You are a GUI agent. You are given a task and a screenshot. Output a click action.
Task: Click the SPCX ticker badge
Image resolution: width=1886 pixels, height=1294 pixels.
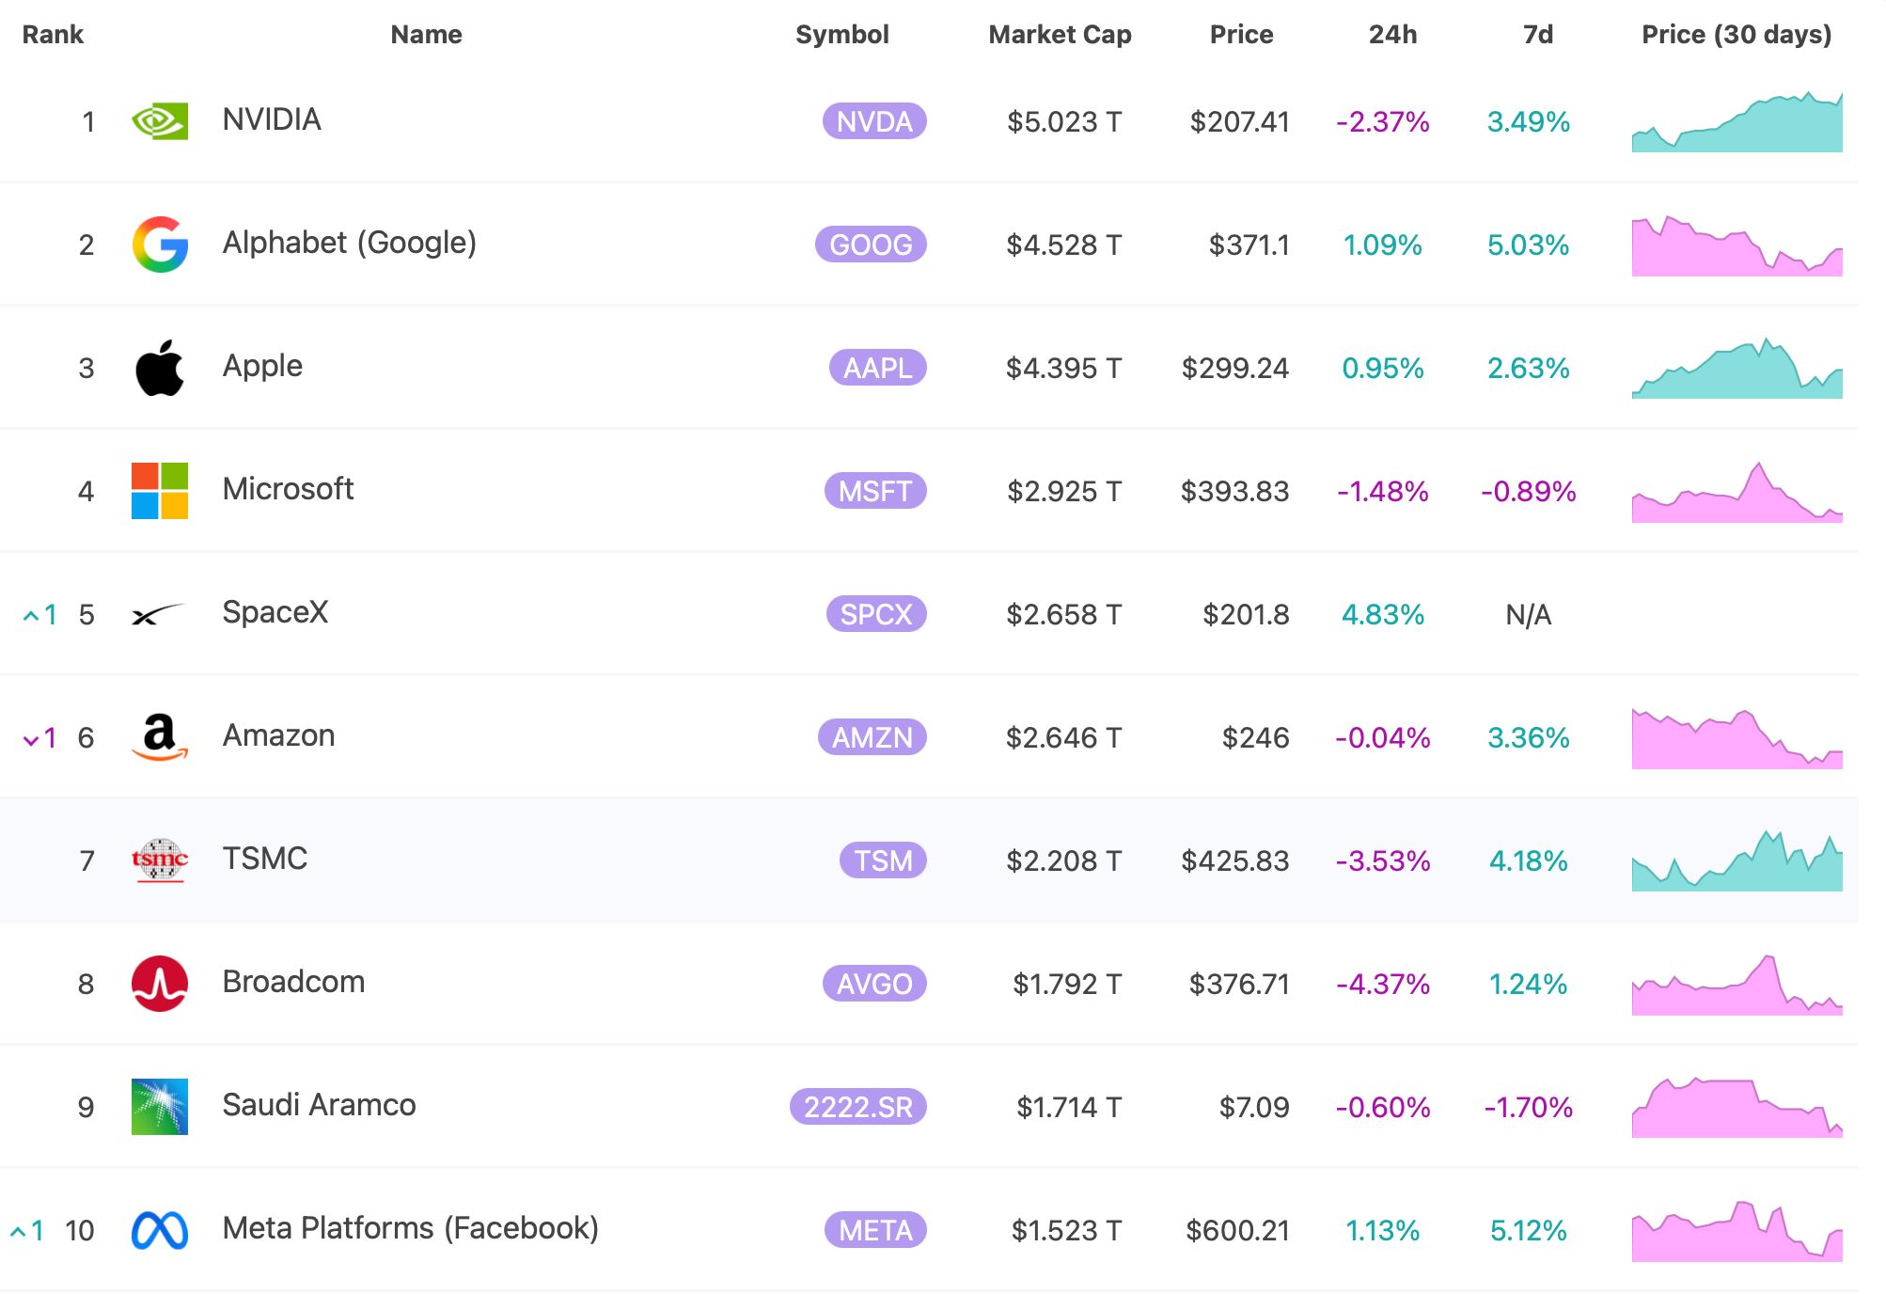(876, 614)
